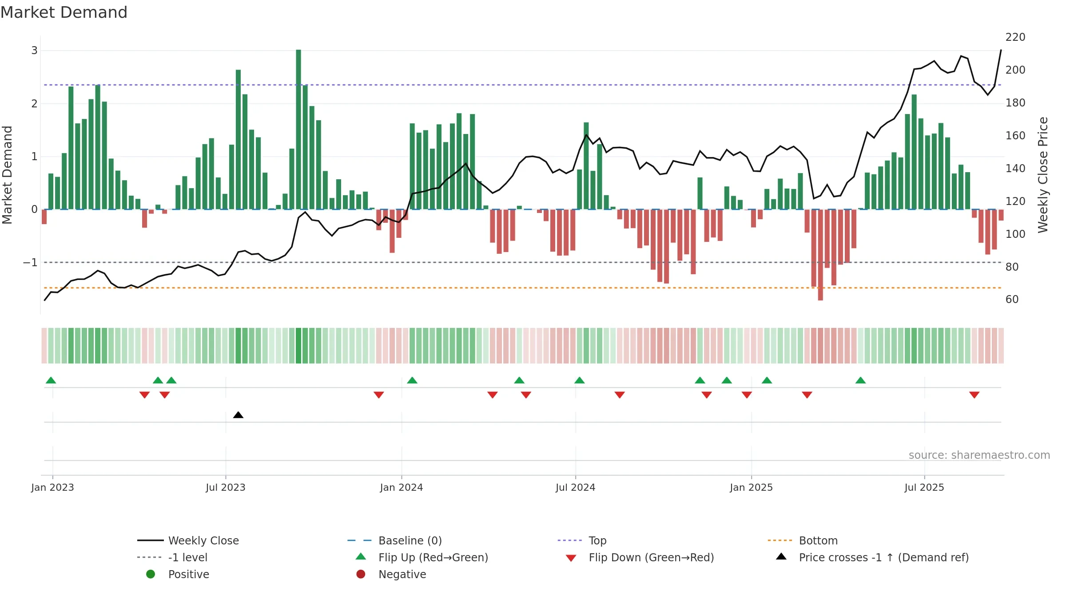Click the black price-cross triangle marker on timeline

click(238, 415)
